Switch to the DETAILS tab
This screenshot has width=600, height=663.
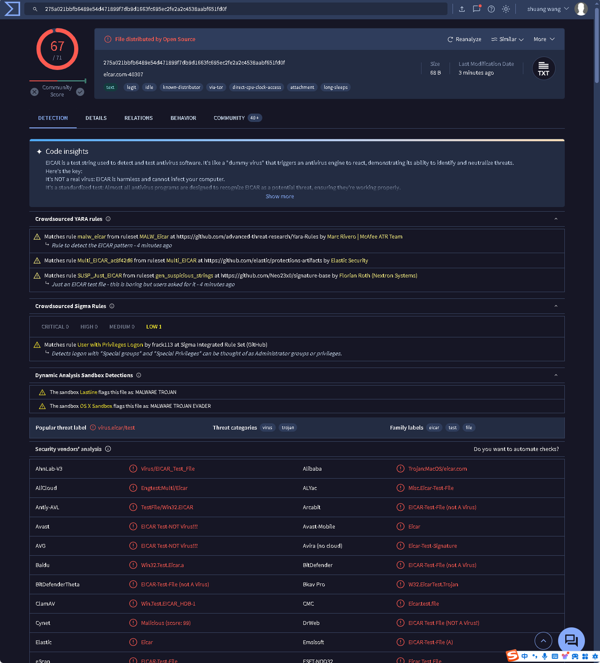(96, 118)
